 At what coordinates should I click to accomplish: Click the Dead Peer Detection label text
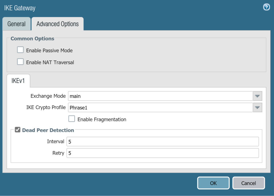click(x=48, y=130)
